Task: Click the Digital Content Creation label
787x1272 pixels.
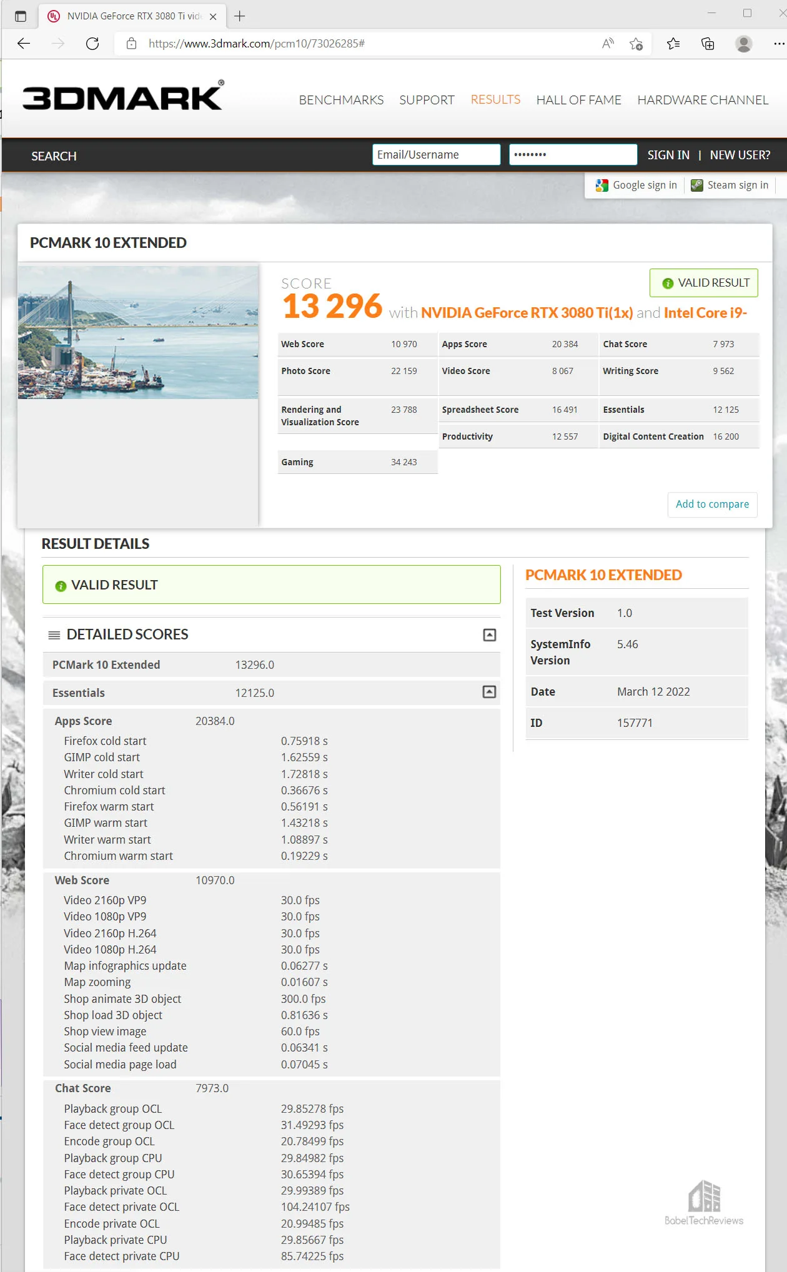Action: [653, 436]
